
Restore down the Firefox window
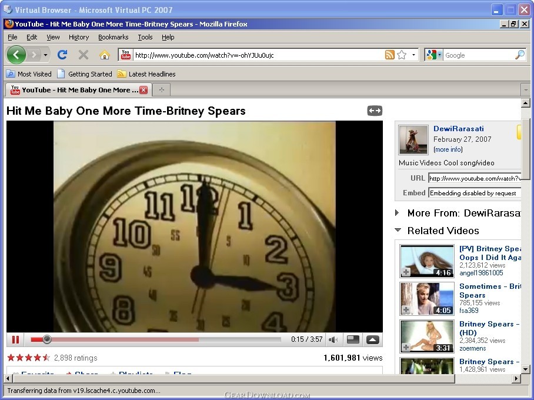tap(514, 24)
